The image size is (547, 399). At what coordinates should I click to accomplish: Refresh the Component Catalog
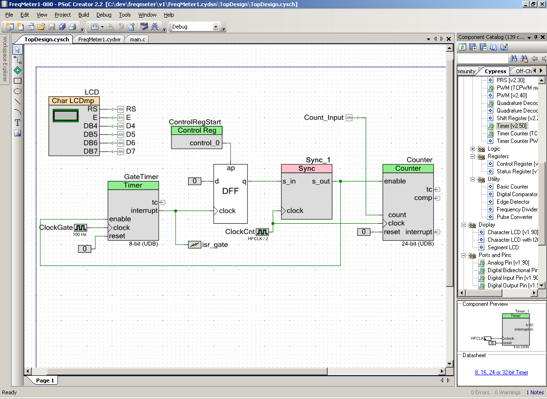point(462,47)
